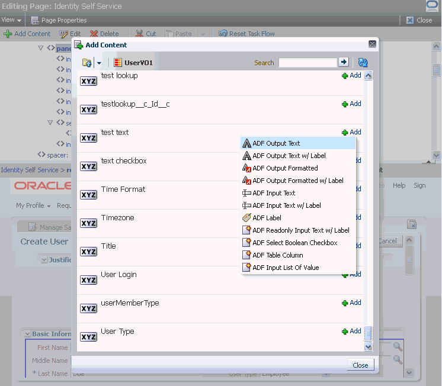
Task: Choose ADF Select Boolean Checkbox
Action: [298, 243]
